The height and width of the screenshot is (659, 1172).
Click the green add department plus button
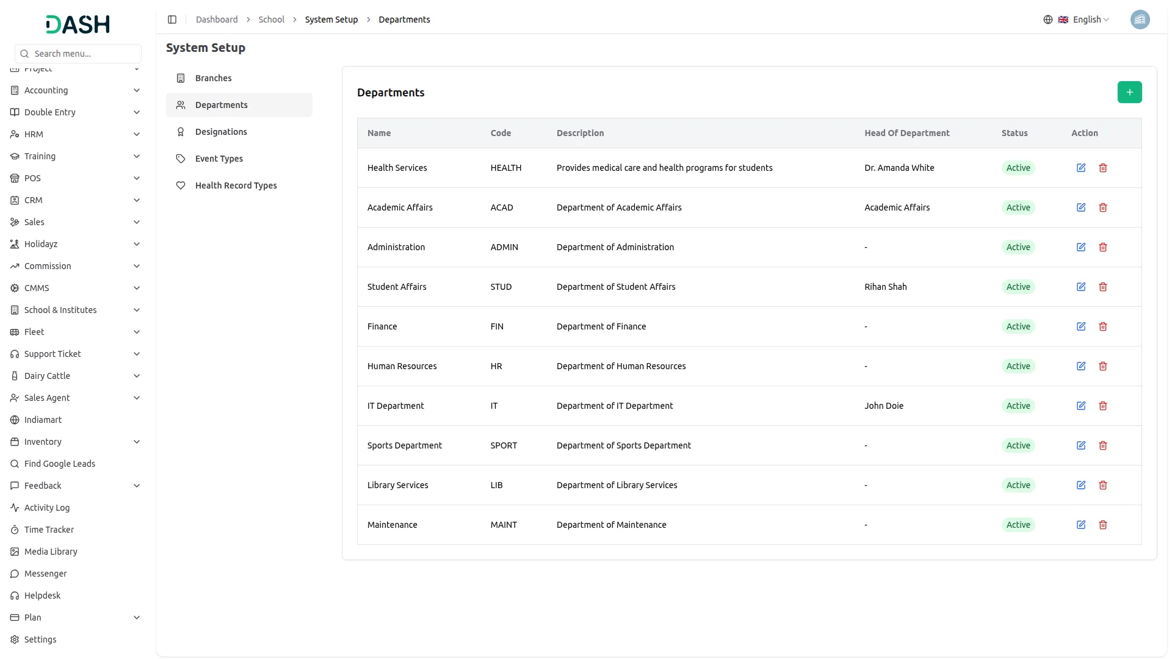pos(1129,92)
